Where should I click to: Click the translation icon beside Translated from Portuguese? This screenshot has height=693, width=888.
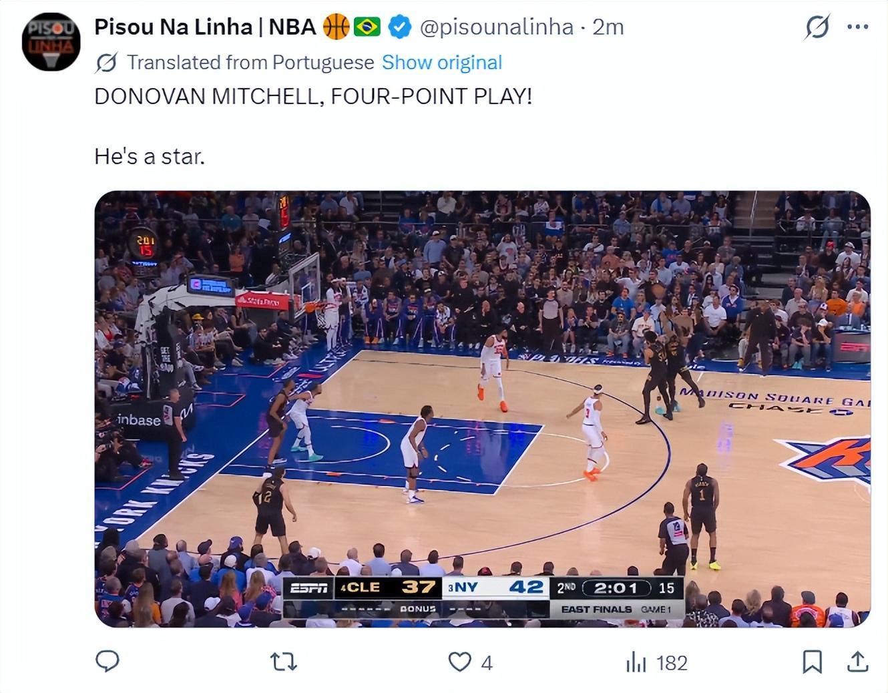coord(107,63)
